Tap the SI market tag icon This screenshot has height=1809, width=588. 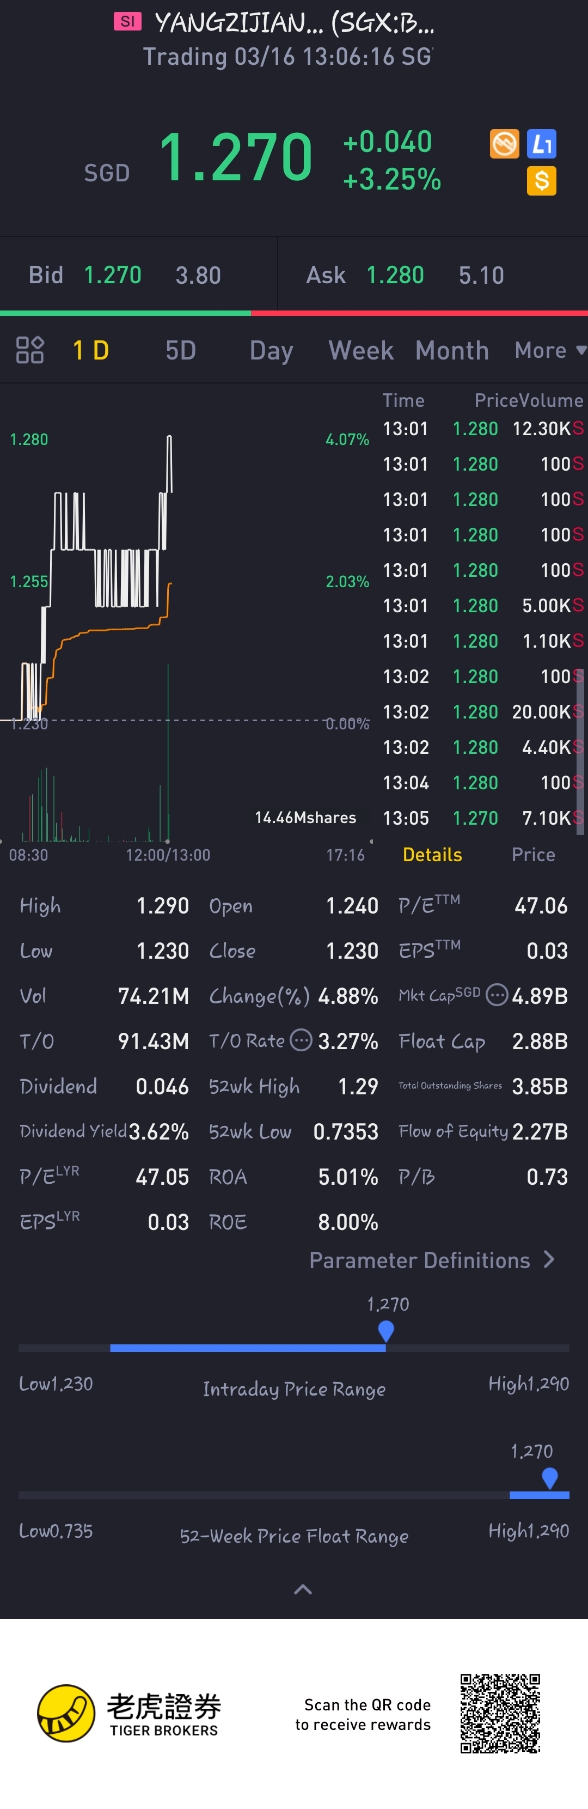pos(128,22)
